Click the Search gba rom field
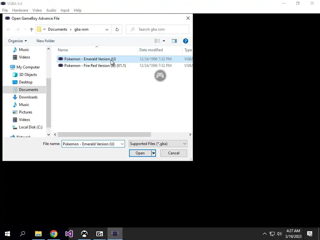The height and width of the screenshot is (240, 320). 157,29
